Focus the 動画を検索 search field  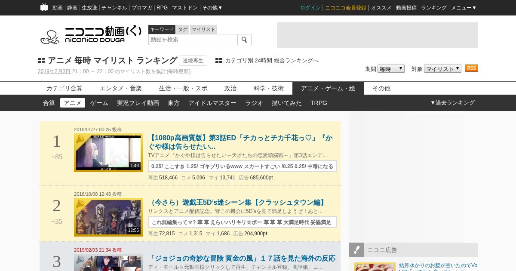193,40
